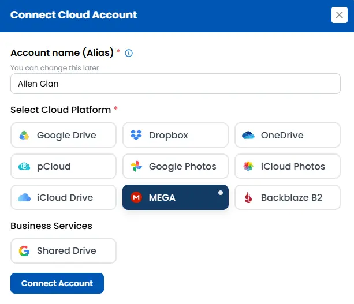Click the Google G icon for Shared Drive
Viewport: 354px width, 304px height.
coord(24,251)
